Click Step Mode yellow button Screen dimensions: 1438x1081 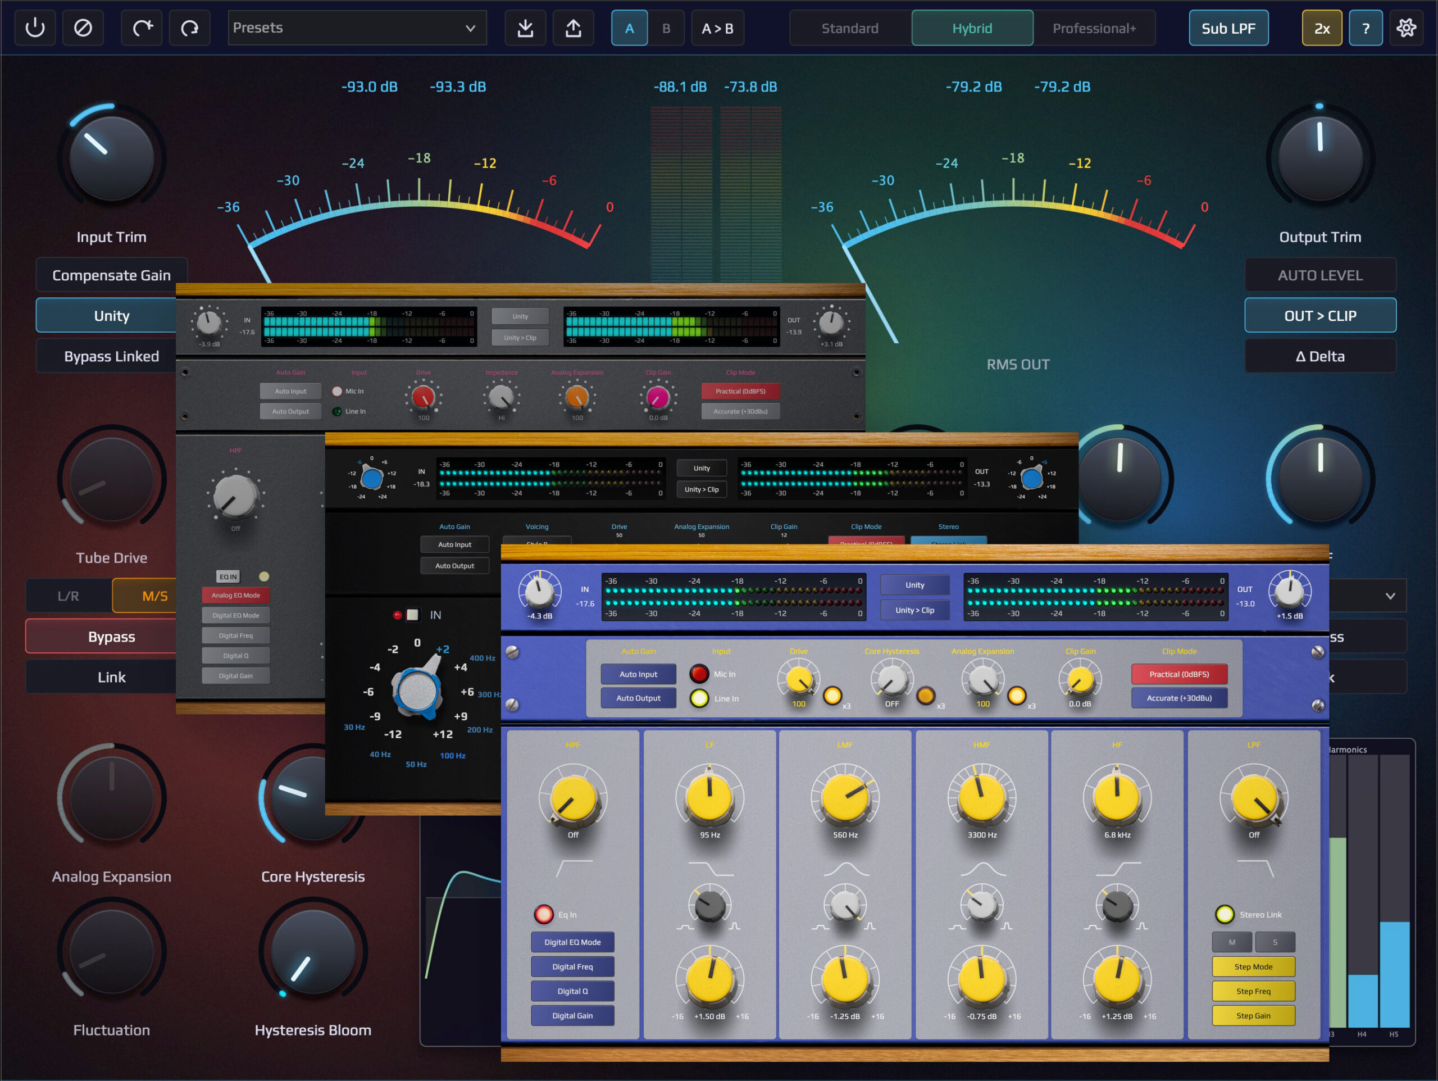pos(1253,966)
